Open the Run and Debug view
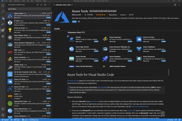The width and height of the screenshot is (182, 121). coord(3,24)
